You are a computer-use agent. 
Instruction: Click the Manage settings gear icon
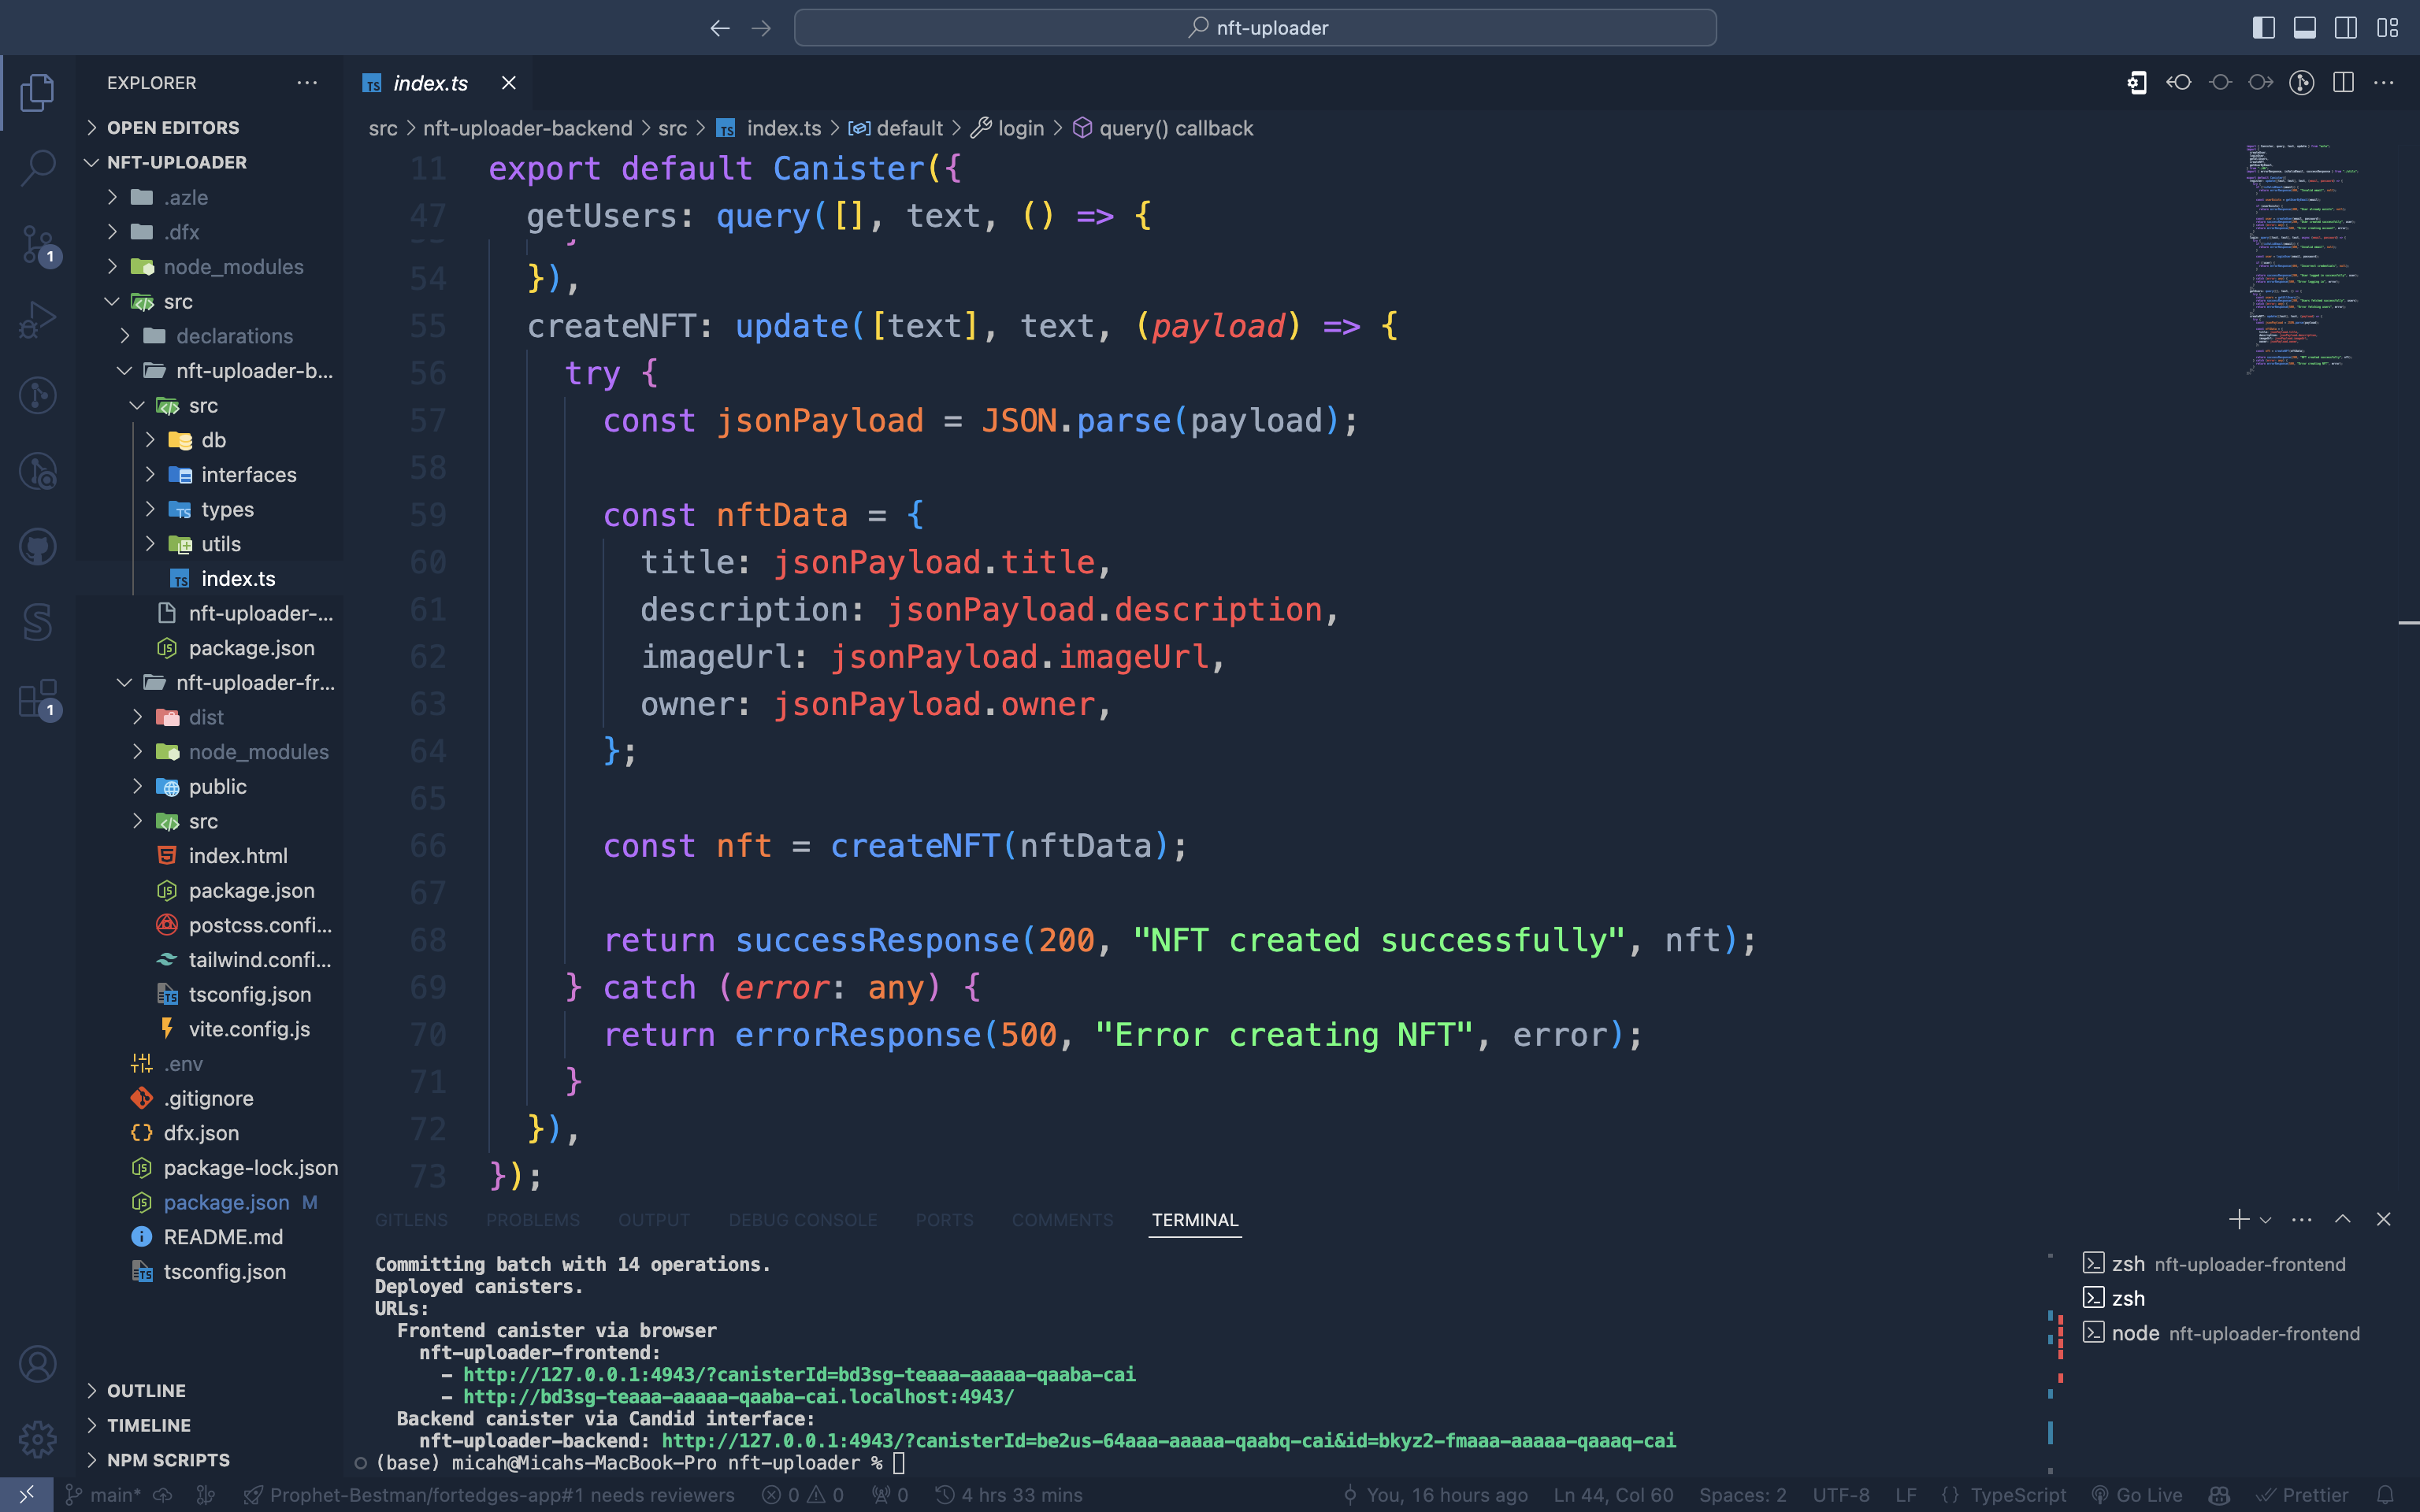[x=37, y=1439]
